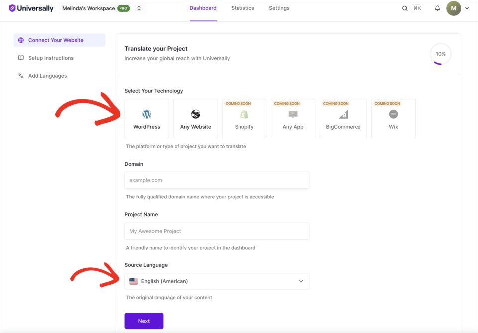
Task: Go to the Settings tab
Action: [279, 8]
